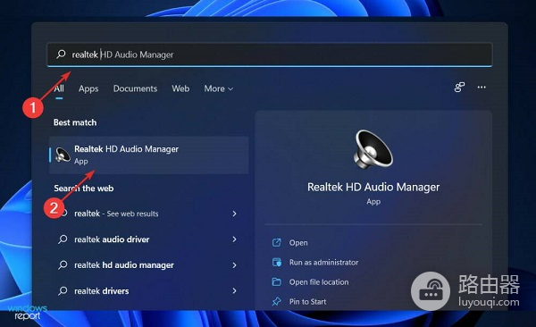This screenshot has width=536, height=327.
Task: Expand arrow for 'realtek' web results
Action: point(234,214)
